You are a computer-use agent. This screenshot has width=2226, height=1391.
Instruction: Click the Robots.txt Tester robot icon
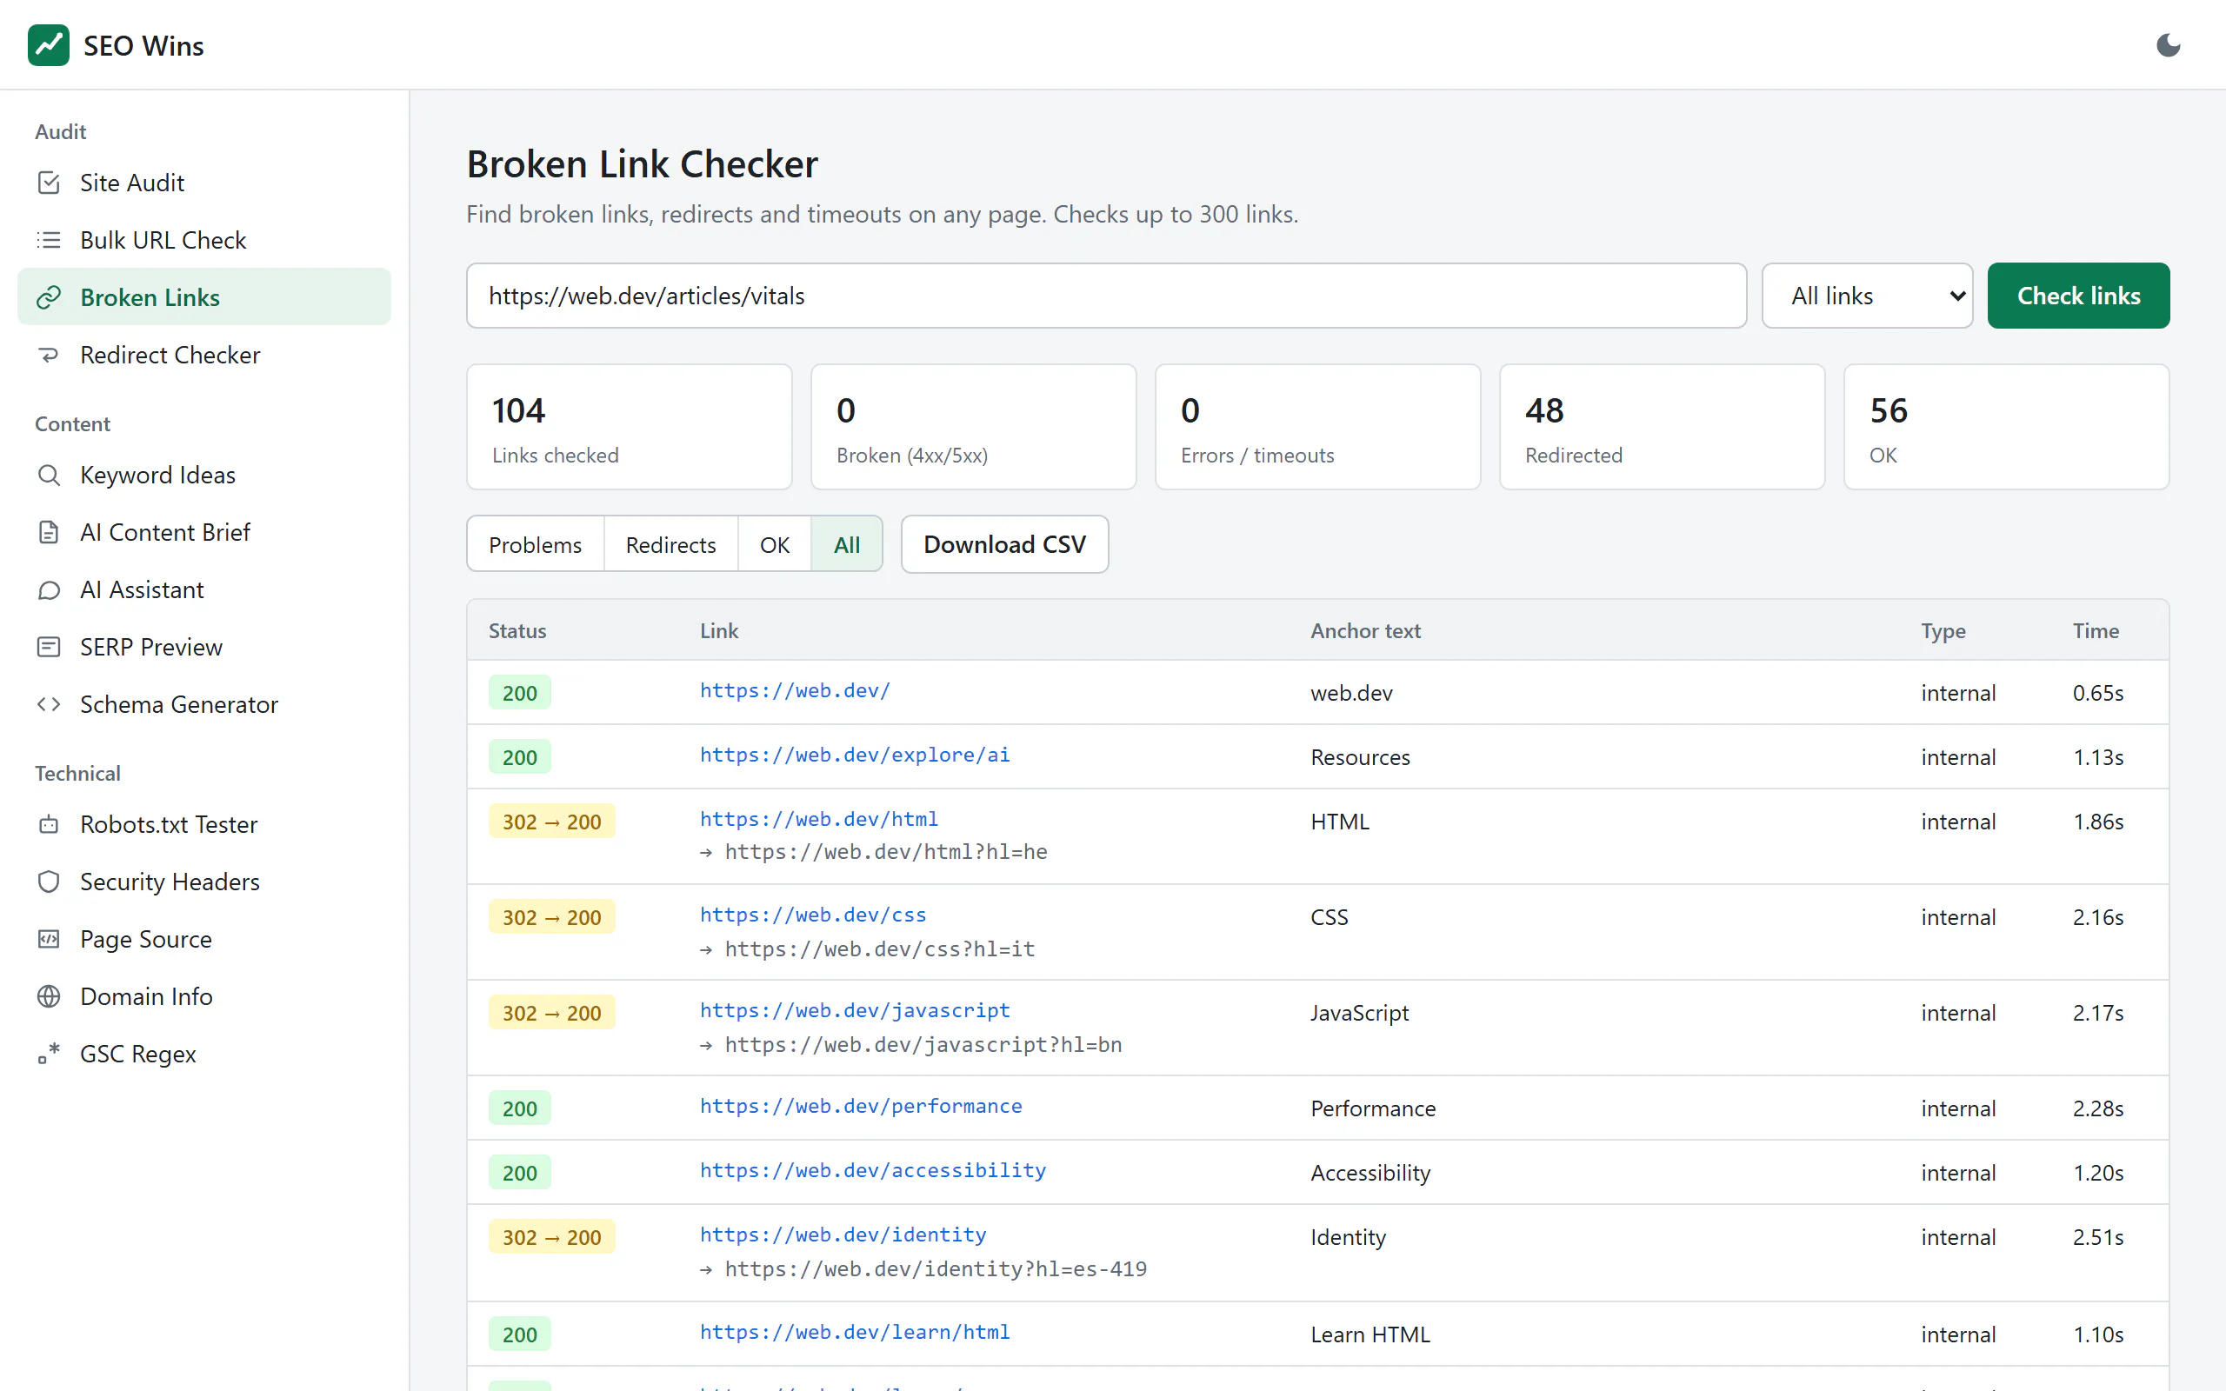pyautogui.click(x=49, y=824)
